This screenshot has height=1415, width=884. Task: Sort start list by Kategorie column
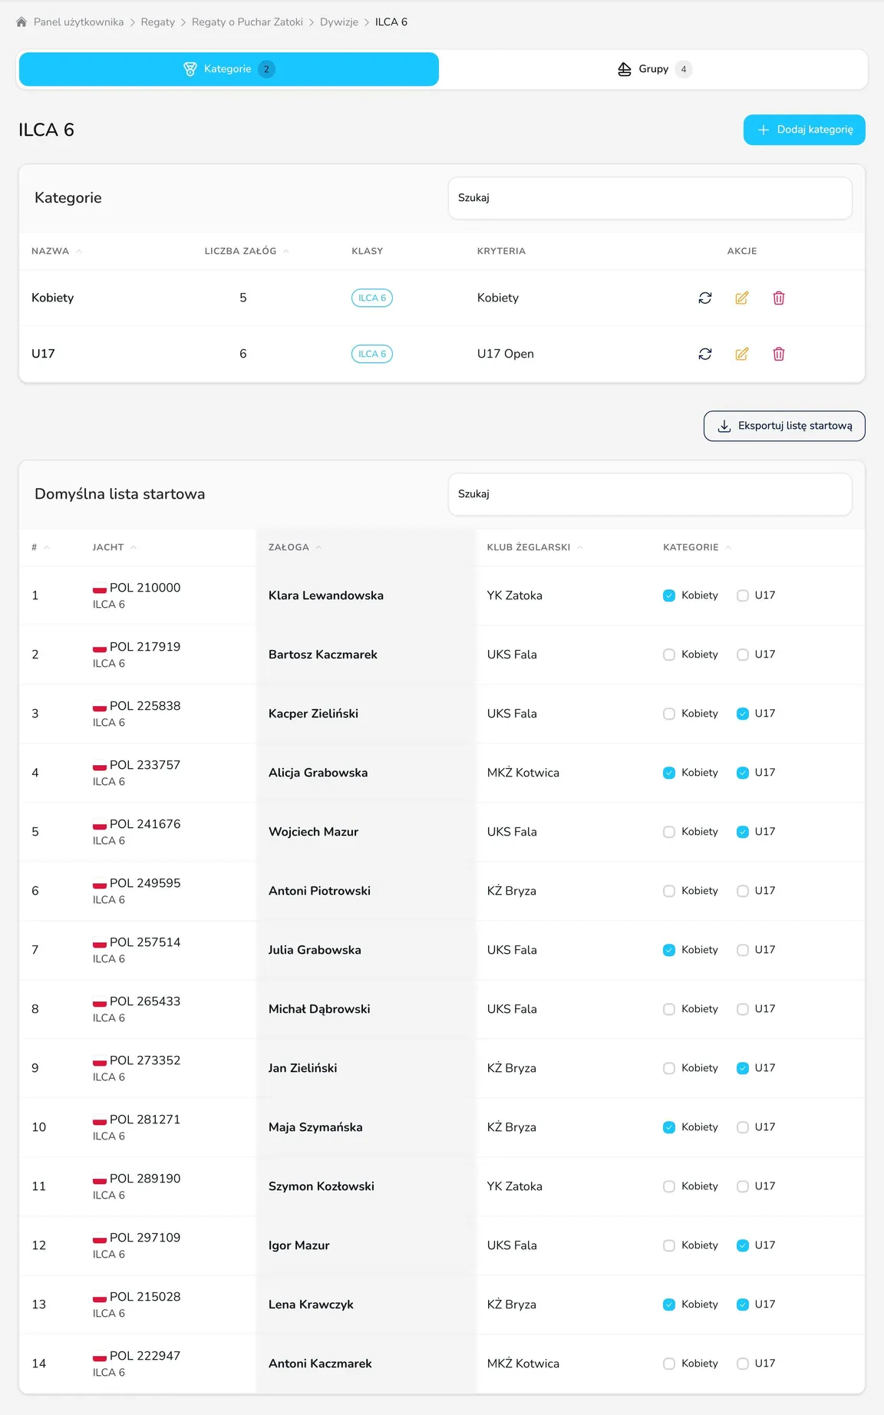pyautogui.click(x=697, y=547)
